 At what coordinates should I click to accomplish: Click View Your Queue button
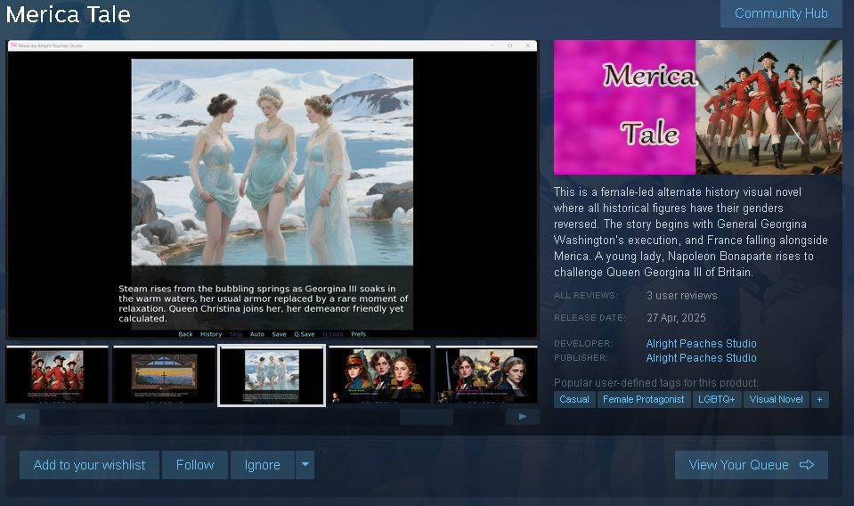(751, 465)
